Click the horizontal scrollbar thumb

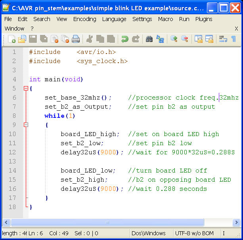pyautogui.click(x=107, y=223)
